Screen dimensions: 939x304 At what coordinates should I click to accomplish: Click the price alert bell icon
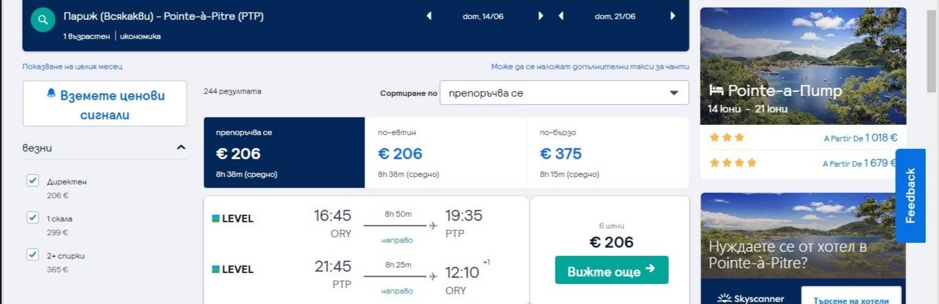point(51,94)
